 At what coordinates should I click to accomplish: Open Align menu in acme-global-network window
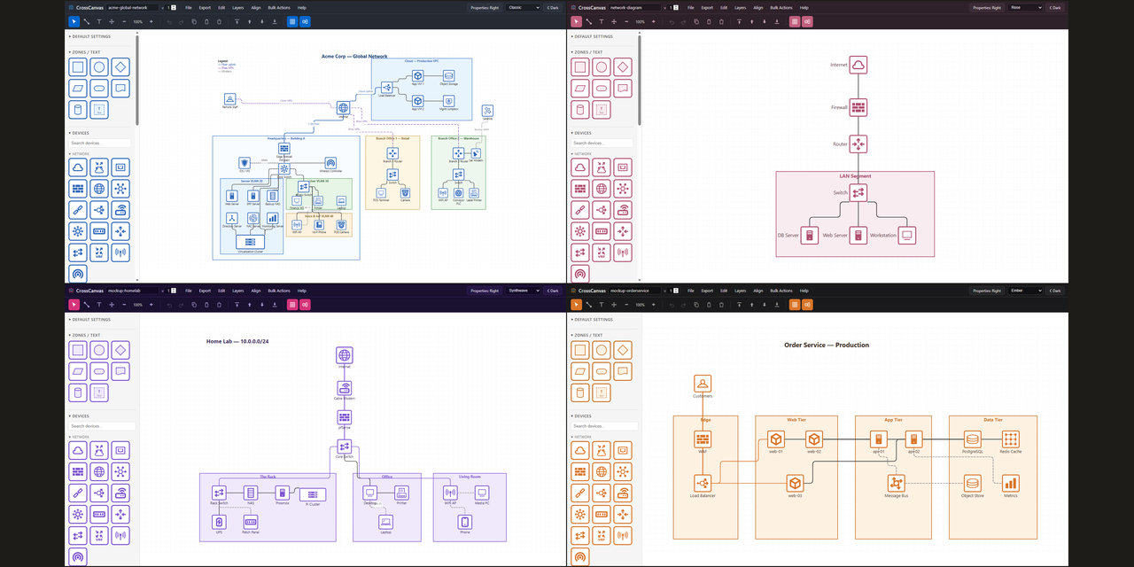click(x=256, y=7)
